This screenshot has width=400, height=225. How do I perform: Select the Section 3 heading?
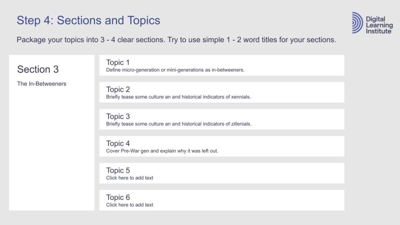click(38, 70)
